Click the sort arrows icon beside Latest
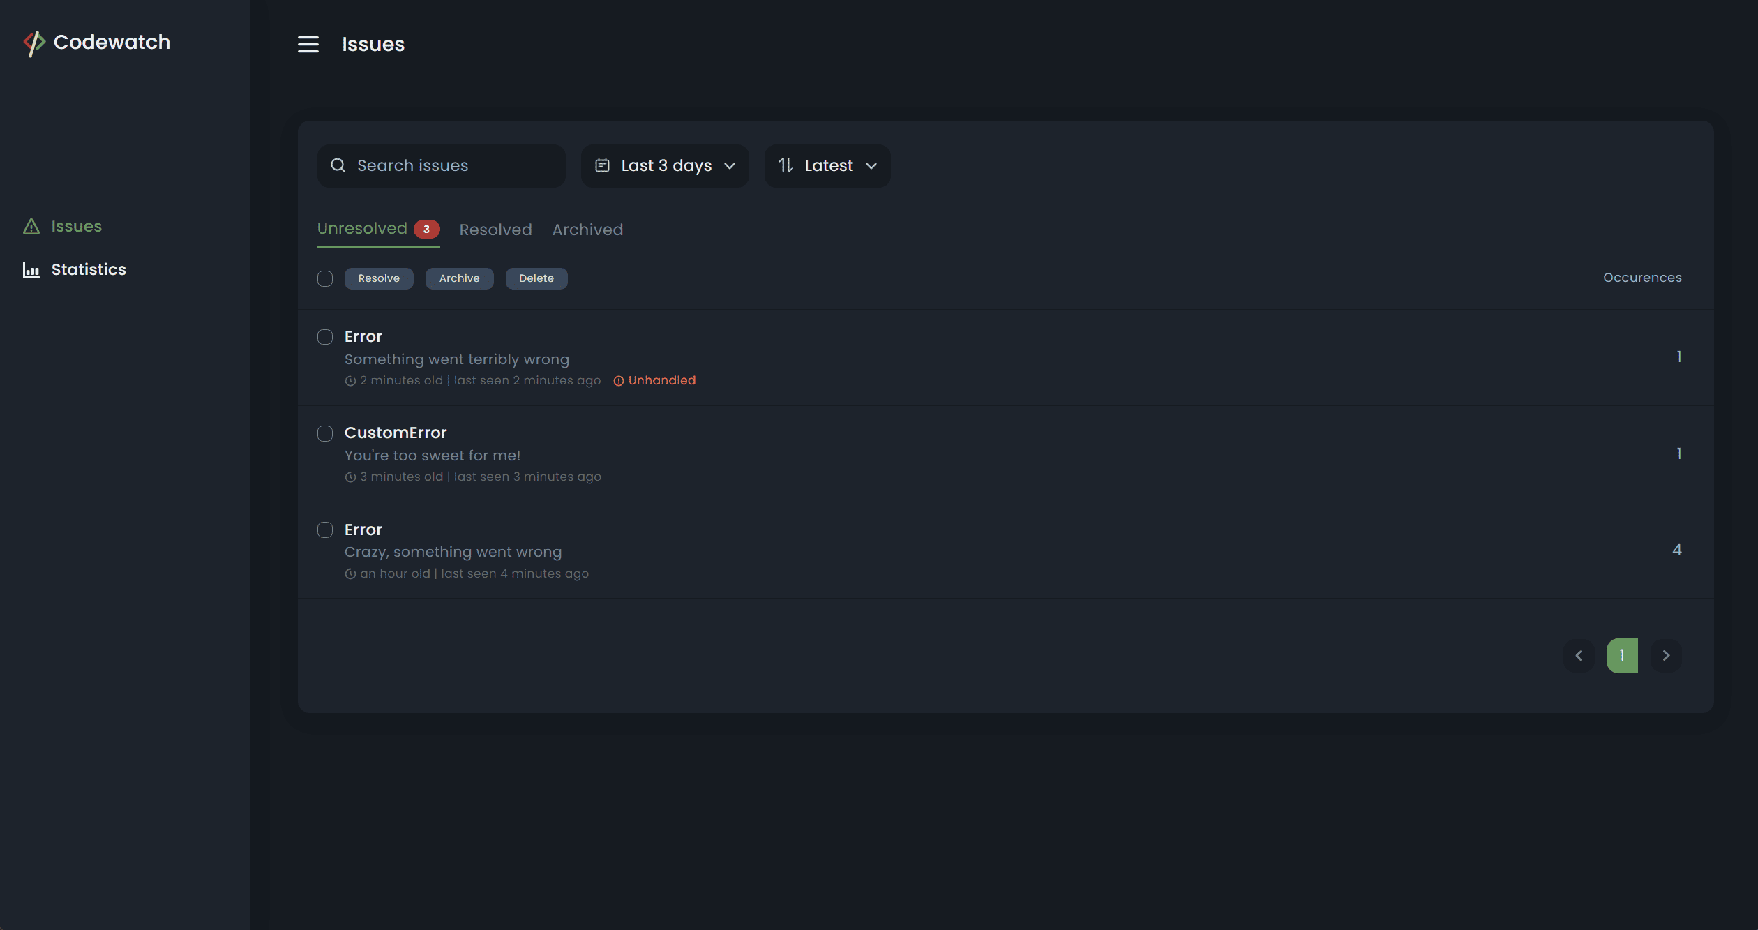1758x930 pixels. [x=786, y=165]
